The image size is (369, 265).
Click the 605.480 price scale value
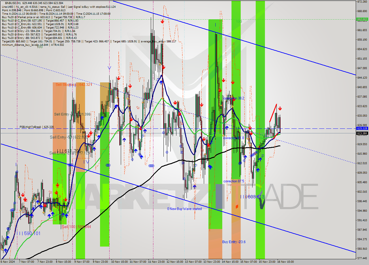pos(362,182)
